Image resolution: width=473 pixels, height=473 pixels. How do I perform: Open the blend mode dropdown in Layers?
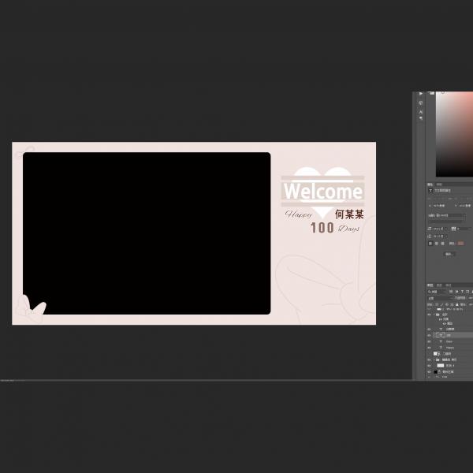(436, 298)
